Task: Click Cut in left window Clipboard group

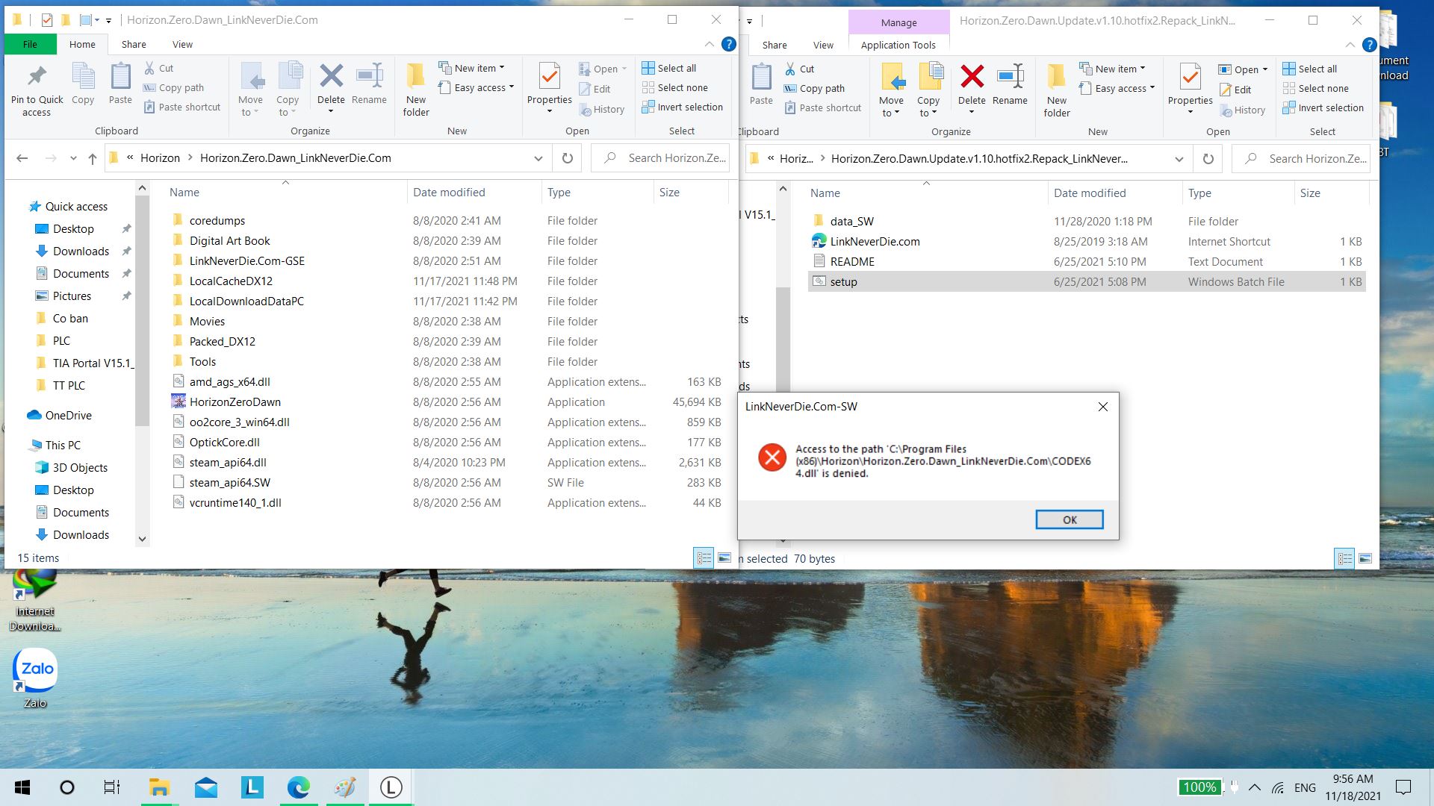Action: 158,68
